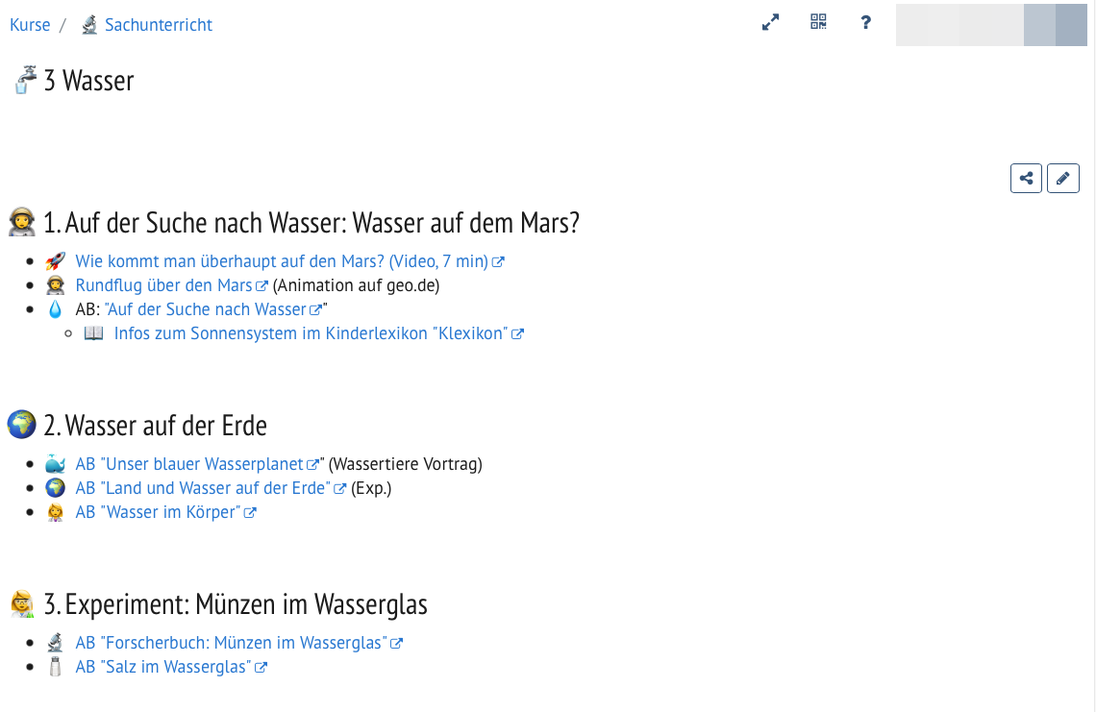Click the blurred user profile area at top right
1096x712 pixels.
[990, 25]
